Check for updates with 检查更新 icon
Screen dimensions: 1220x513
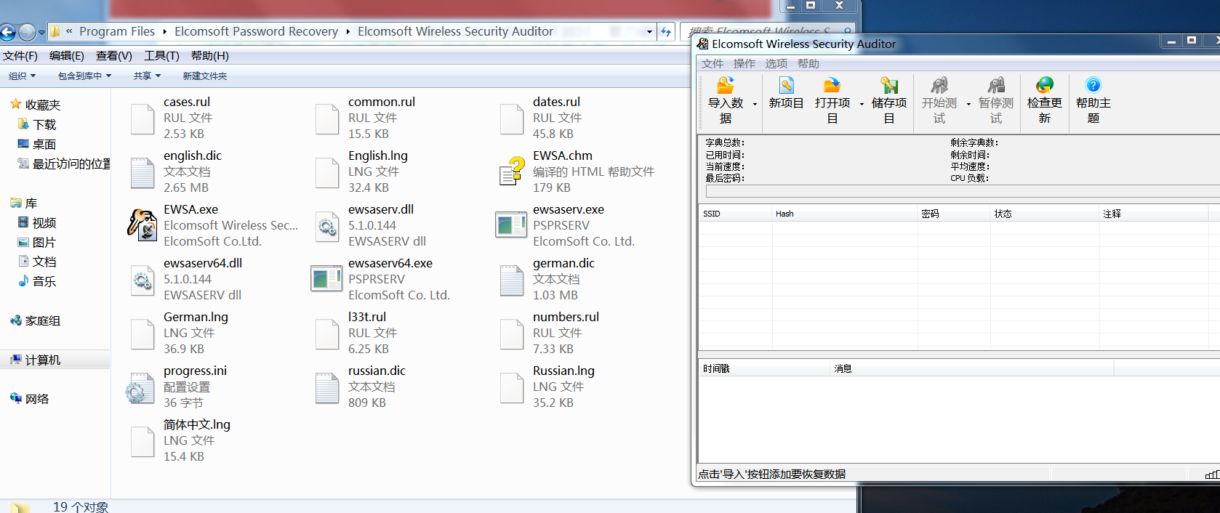coord(1045,86)
